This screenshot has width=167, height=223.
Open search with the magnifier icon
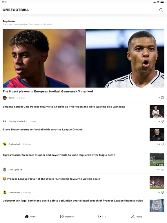pos(161,10)
